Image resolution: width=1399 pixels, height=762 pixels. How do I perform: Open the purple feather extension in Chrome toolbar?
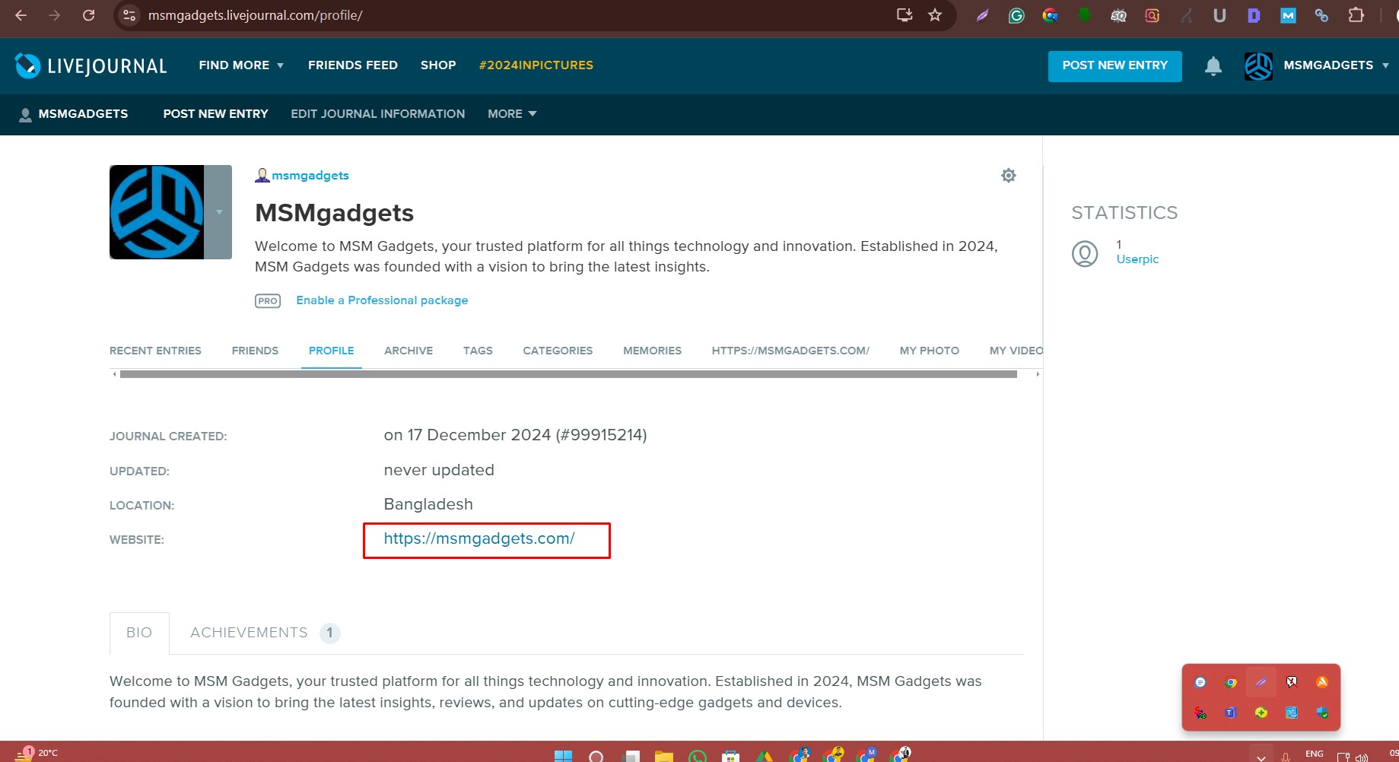pos(982,15)
